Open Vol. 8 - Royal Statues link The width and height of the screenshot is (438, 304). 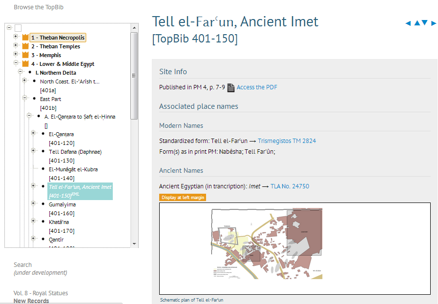click(41, 293)
